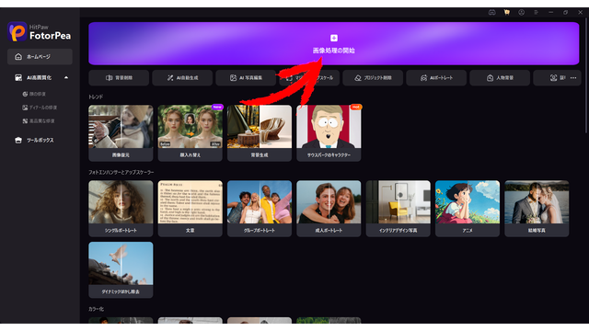Click the home icon beside ホームページ
Viewport: 589px width, 331px height.
pos(18,57)
